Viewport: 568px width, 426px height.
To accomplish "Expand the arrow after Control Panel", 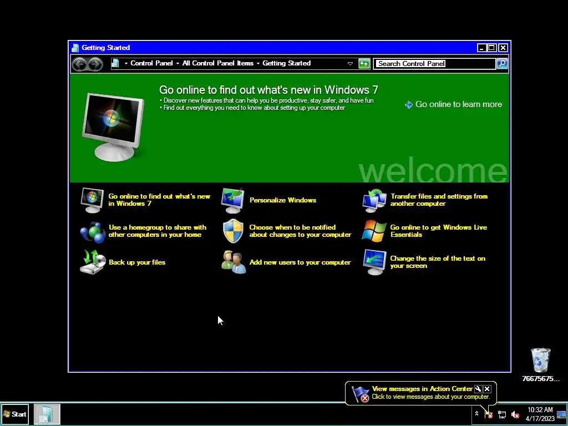I will pyautogui.click(x=177, y=63).
